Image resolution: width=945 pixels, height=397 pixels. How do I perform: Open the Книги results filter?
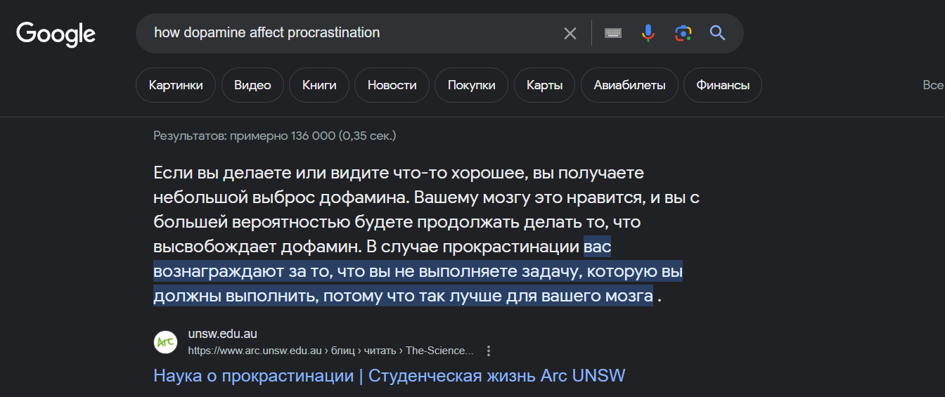tap(319, 86)
